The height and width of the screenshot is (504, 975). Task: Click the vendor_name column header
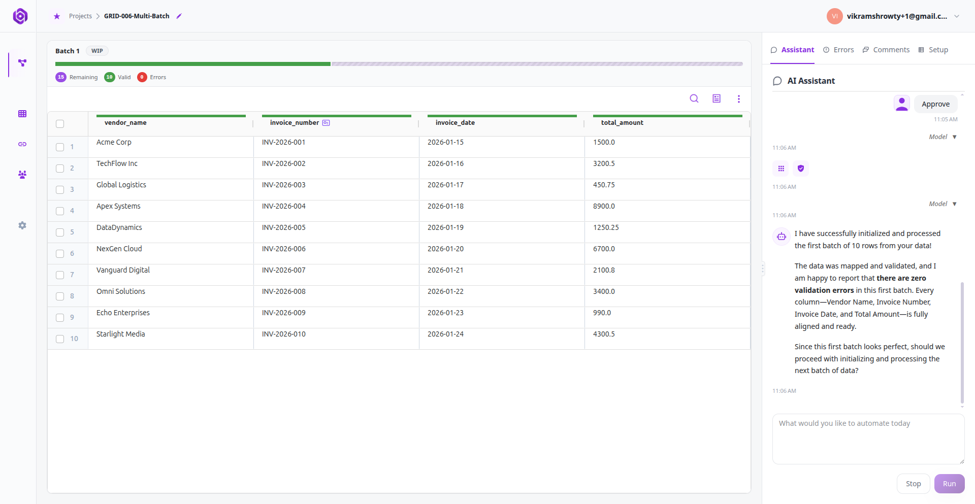click(171, 123)
